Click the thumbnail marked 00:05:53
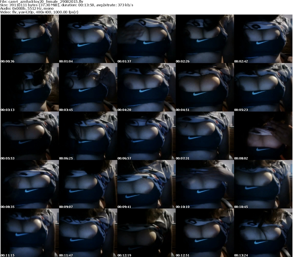 [x=30, y=136]
